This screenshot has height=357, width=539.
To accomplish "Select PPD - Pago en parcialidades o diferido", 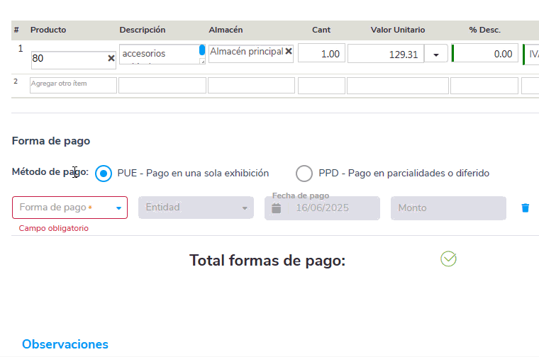I will click(304, 173).
